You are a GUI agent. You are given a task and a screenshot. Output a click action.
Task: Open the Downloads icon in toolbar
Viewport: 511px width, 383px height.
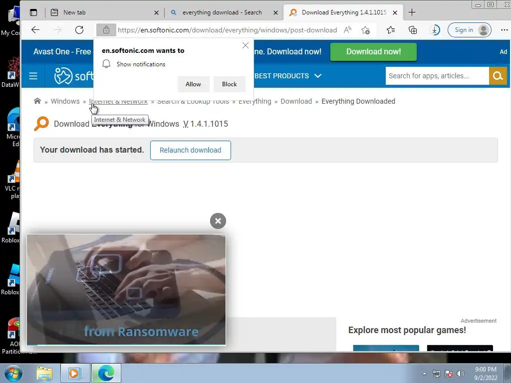coord(435,30)
